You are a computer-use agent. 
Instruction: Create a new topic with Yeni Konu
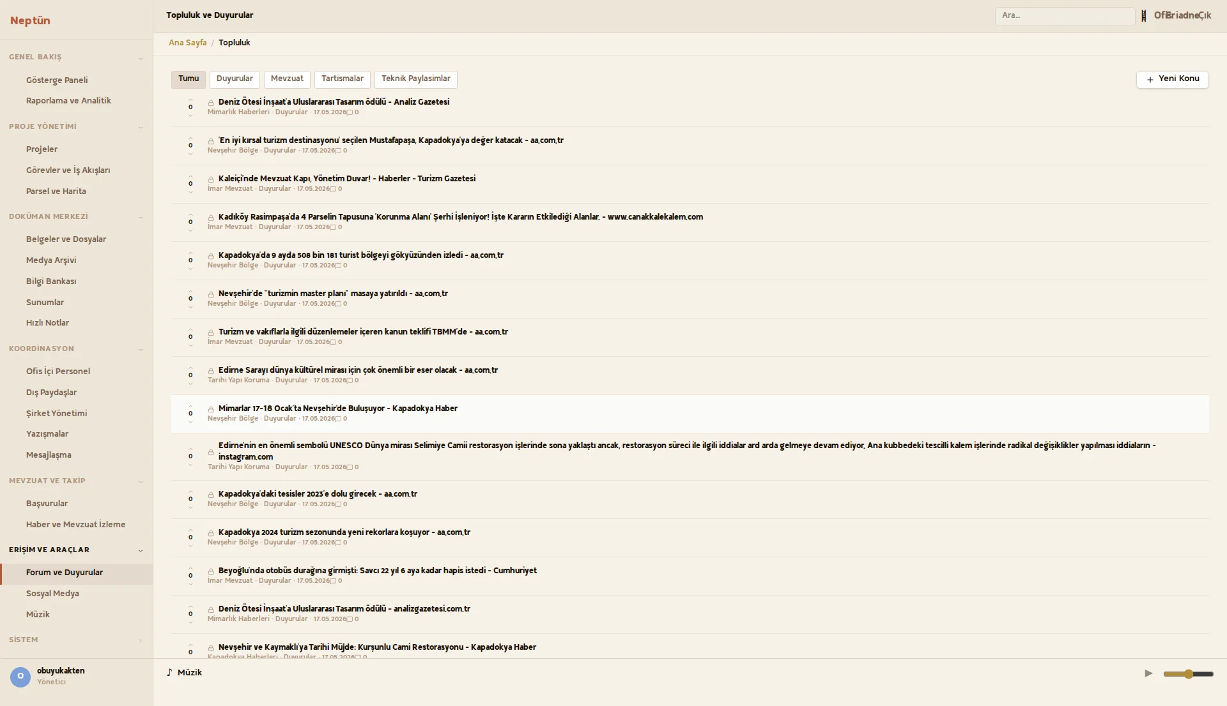(1173, 79)
